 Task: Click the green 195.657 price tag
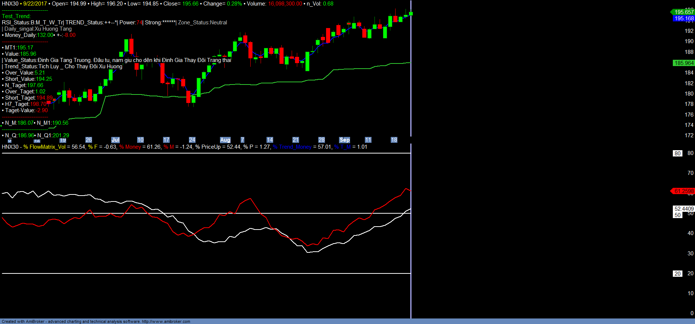tap(684, 12)
